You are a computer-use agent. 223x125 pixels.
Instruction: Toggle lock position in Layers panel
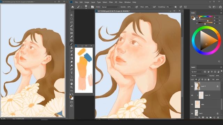point(202,80)
